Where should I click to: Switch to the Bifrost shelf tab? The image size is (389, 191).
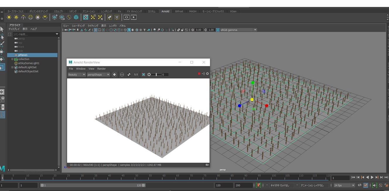tap(179, 11)
